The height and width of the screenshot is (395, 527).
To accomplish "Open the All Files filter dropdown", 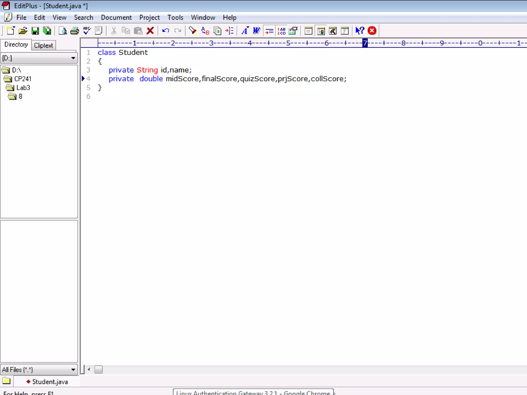I will coord(73,370).
